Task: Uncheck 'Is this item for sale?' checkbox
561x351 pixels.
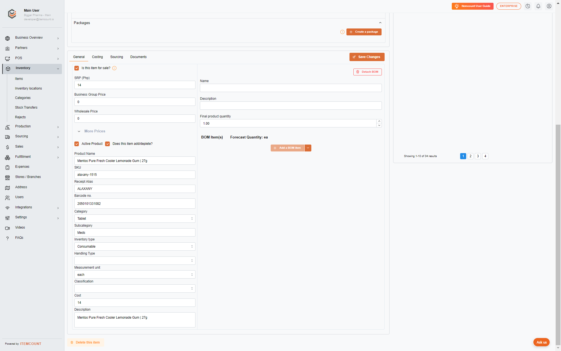Action: coord(77,68)
